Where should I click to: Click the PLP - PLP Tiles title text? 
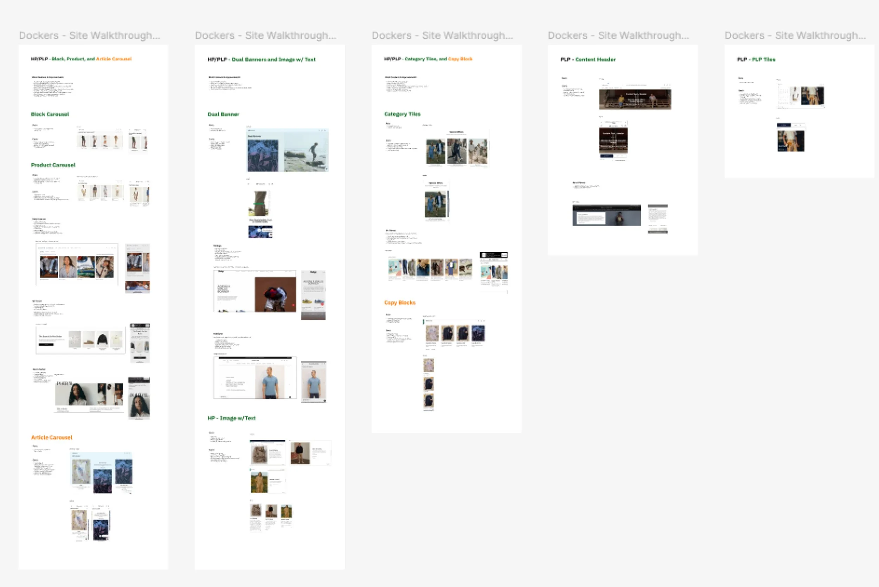pyautogui.click(x=756, y=59)
